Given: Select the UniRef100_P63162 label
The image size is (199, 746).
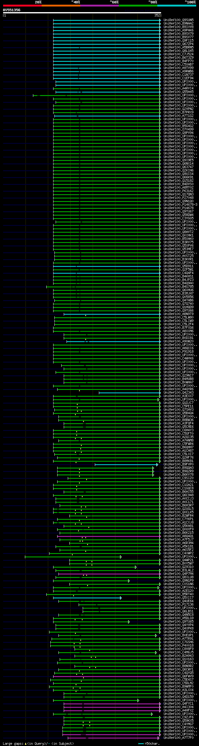Looking at the screenshot, I should (178, 191).
